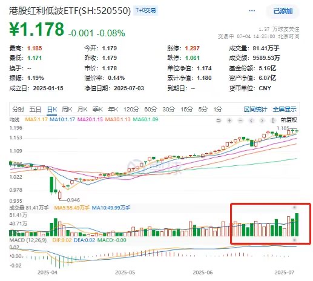Image resolution: width=313 pixels, height=281 pixels.
Task: Click the 成交额 9589.53万 value
Action: click(266, 58)
